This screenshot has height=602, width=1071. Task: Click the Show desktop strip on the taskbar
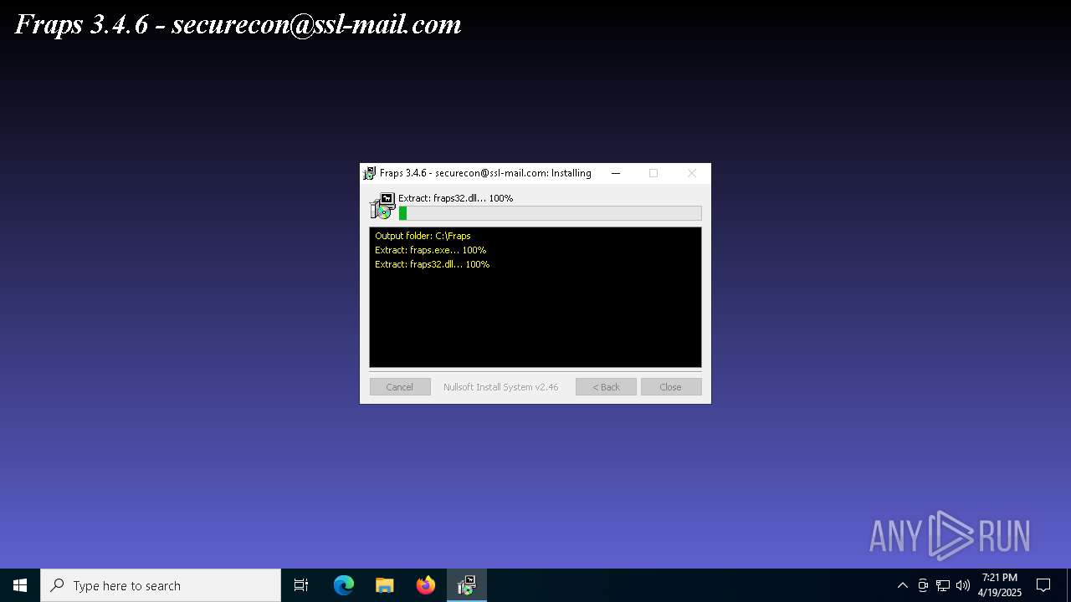pos(1068,585)
